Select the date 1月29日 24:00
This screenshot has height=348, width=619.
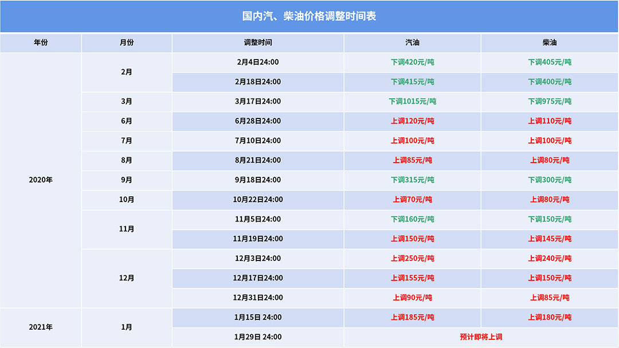pos(258,337)
